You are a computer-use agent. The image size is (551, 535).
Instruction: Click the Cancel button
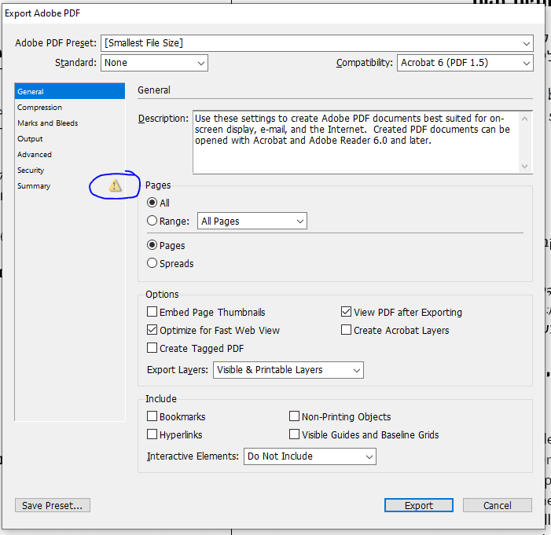click(498, 505)
